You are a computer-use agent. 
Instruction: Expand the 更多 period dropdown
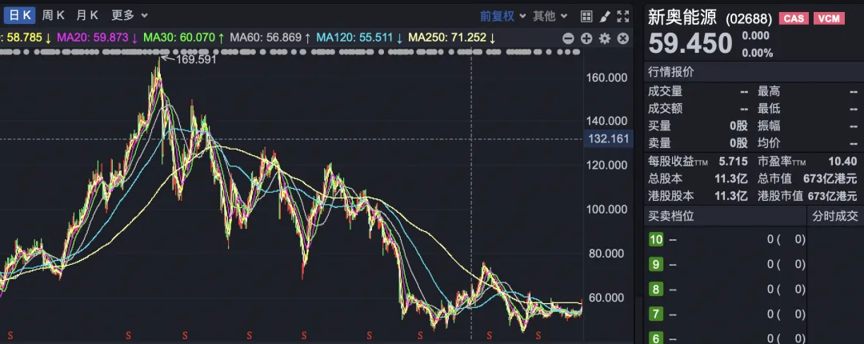(x=130, y=15)
